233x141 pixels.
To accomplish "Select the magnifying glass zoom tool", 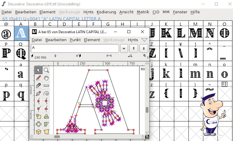I will (47, 70).
